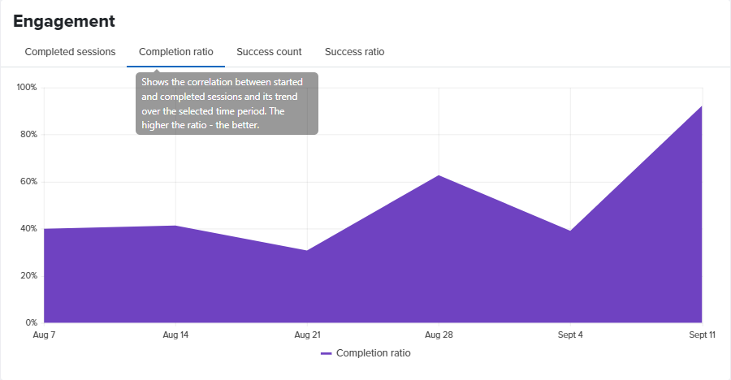Click the '80%' y-axis label

(x=28, y=134)
